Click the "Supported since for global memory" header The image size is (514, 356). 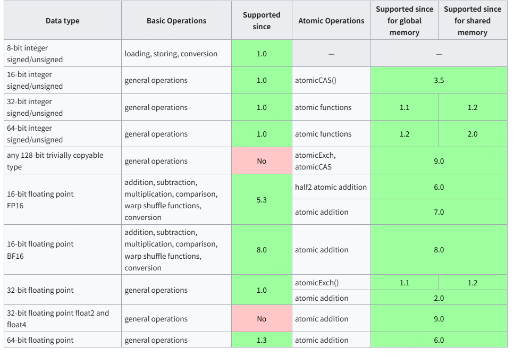pyautogui.click(x=405, y=21)
